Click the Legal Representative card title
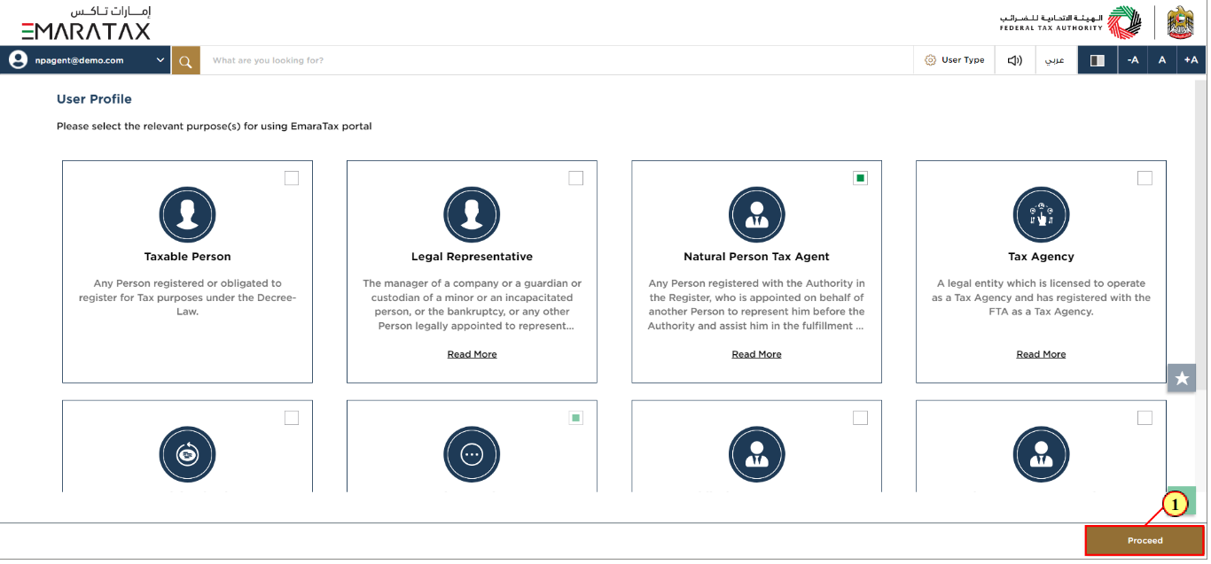Screen dimensions: 1211x564 click(472, 257)
